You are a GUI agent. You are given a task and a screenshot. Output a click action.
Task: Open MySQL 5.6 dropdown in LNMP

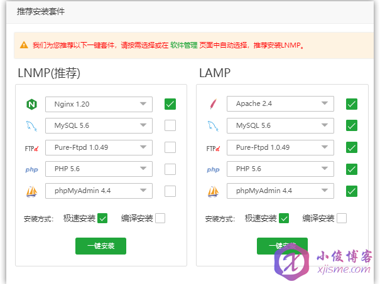click(x=99, y=125)
